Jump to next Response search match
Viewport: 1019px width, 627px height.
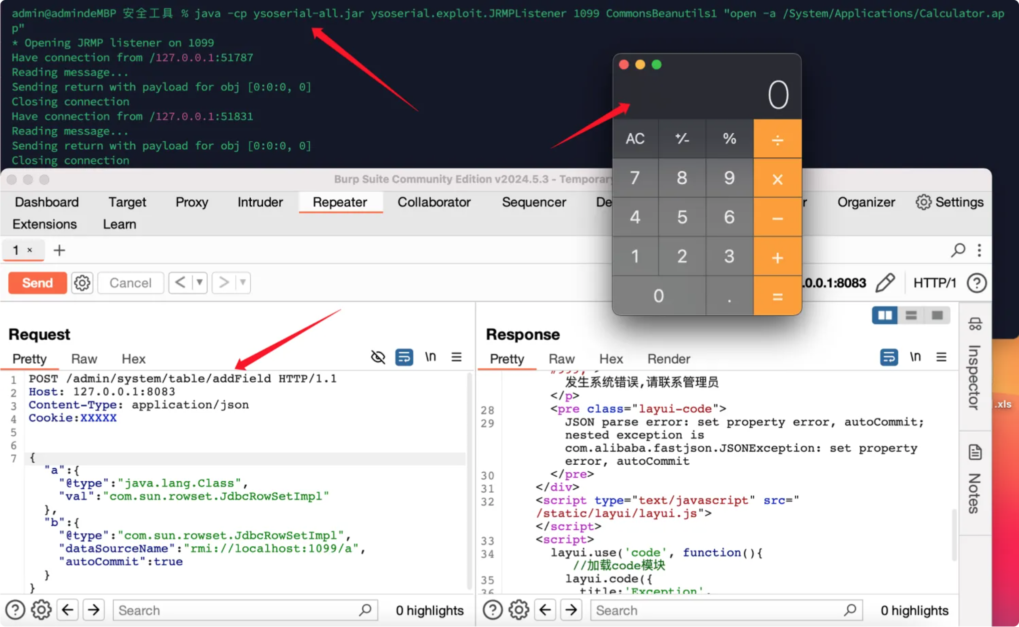click(571, 610)
